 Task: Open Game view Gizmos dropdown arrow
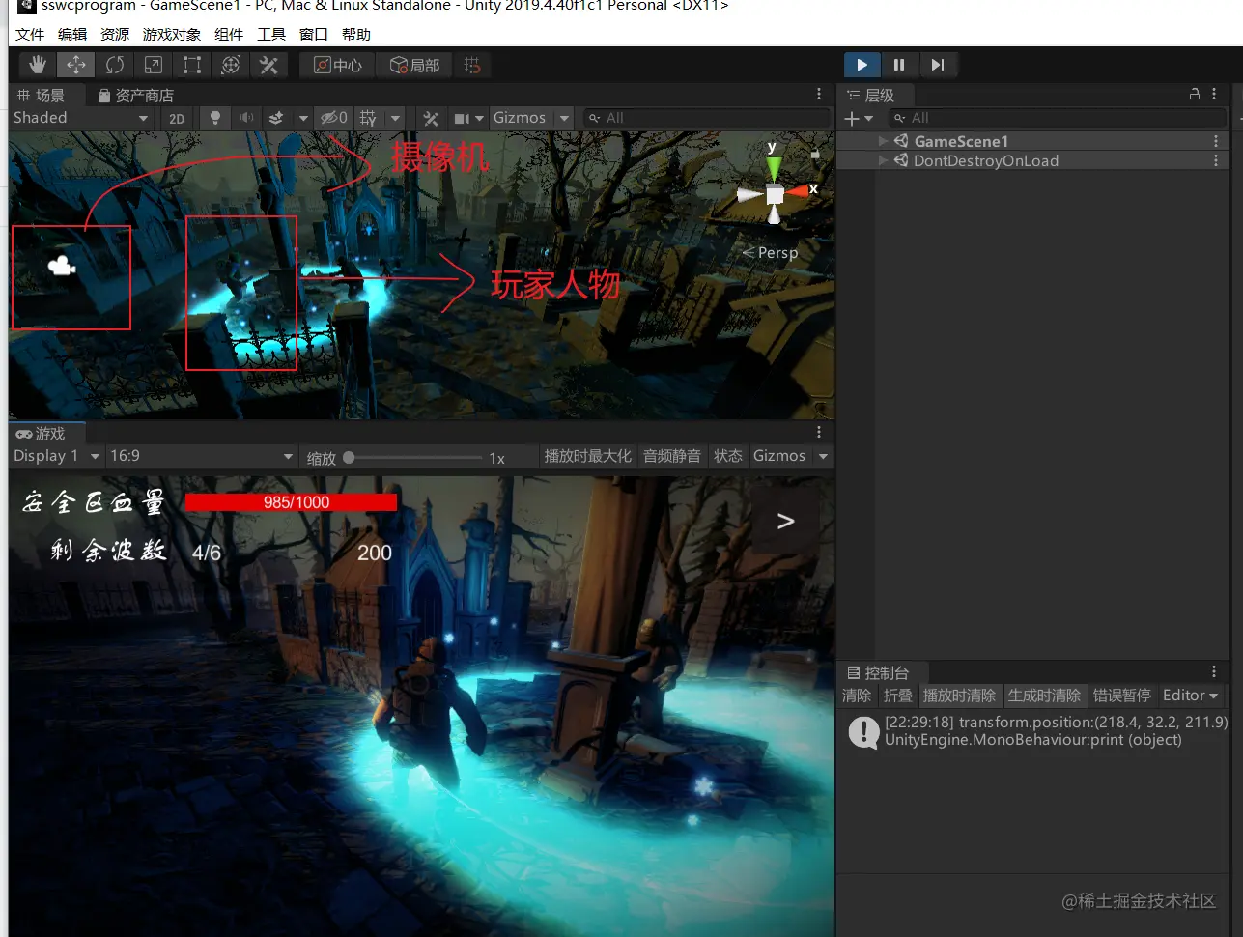coord(823,456)
